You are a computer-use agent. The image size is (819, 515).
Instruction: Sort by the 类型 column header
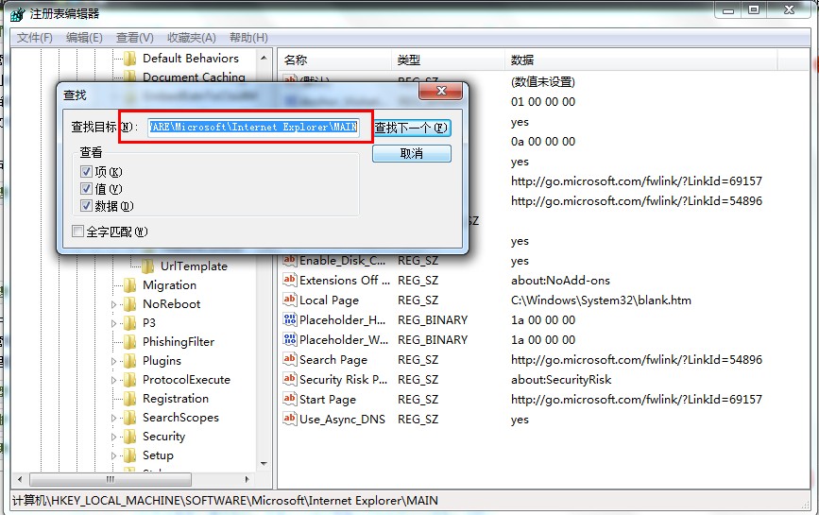(448, 60)
